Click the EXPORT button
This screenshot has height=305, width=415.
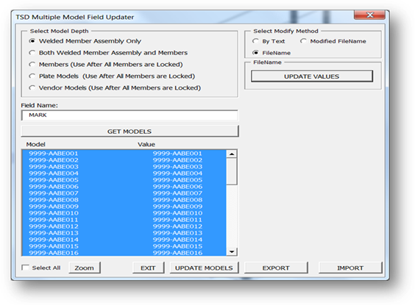pos(276,268)
